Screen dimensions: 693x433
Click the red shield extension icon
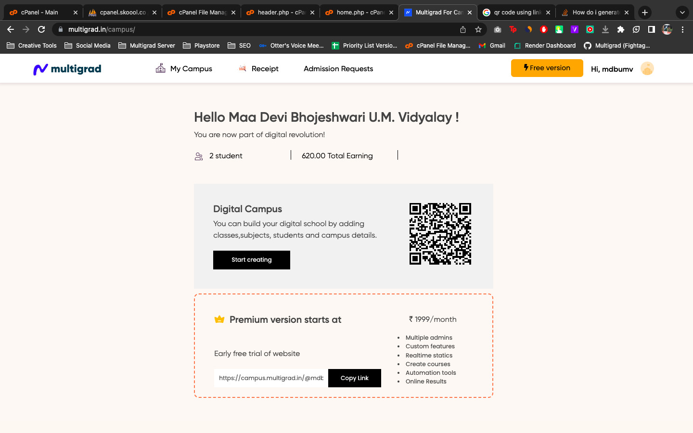click(x=544, y=29)
